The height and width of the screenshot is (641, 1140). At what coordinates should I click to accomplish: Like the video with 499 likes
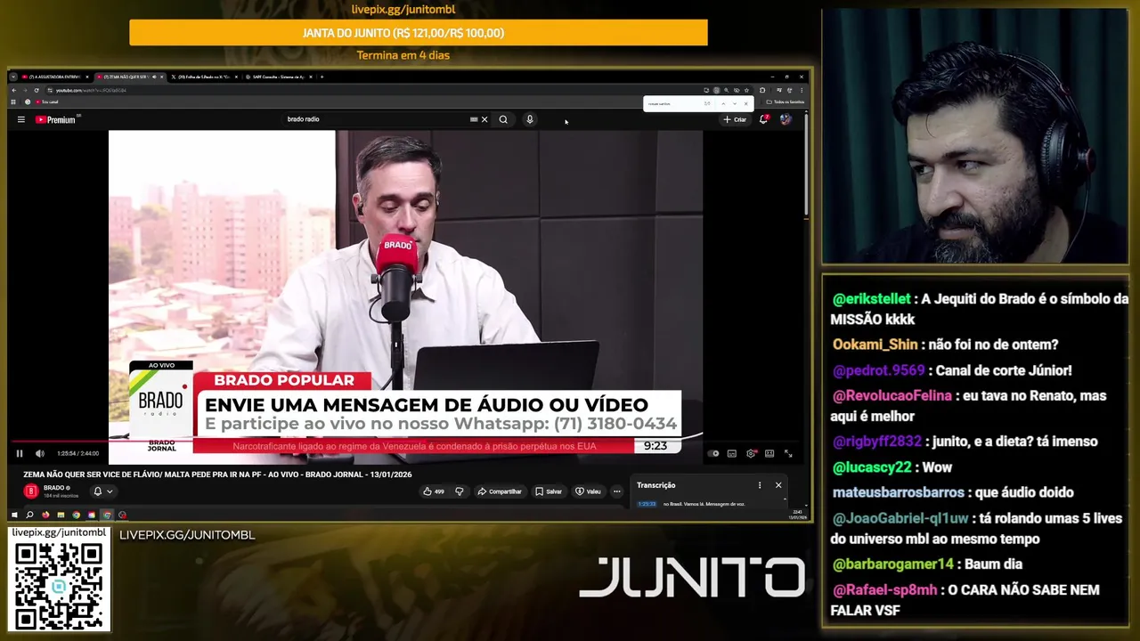coord(434,491)
